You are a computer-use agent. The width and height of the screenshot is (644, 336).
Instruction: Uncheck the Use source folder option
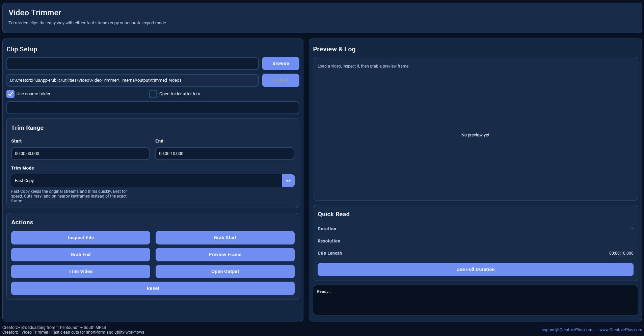10,94
